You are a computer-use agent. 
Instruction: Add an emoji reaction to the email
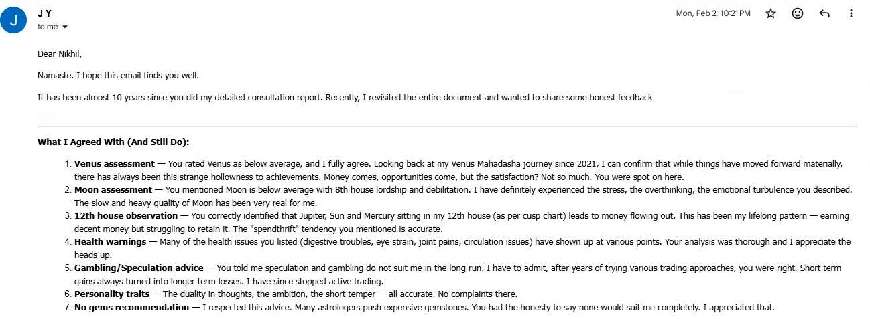[x=798, y=13]
